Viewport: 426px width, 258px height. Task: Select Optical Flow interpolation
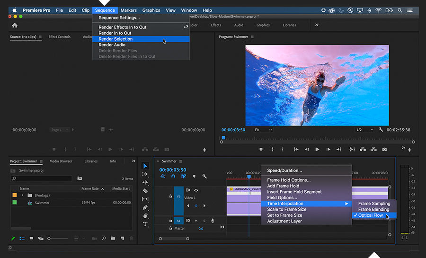374,215
